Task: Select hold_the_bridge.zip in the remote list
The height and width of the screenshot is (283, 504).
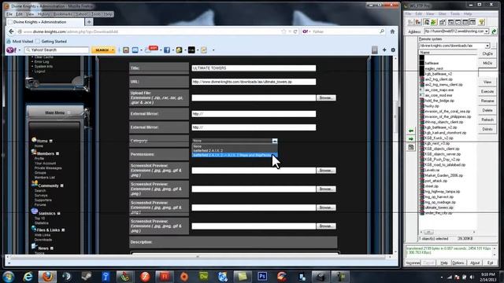Action: click(x=439, y=101)
